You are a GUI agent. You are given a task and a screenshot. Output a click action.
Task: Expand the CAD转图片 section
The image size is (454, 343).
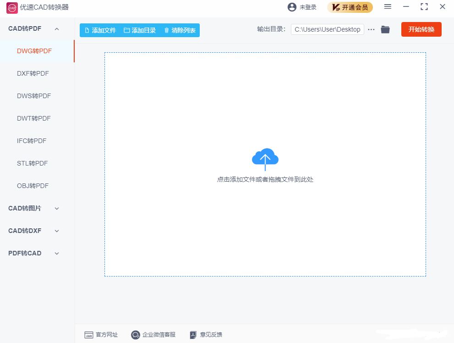pos(57,208)
